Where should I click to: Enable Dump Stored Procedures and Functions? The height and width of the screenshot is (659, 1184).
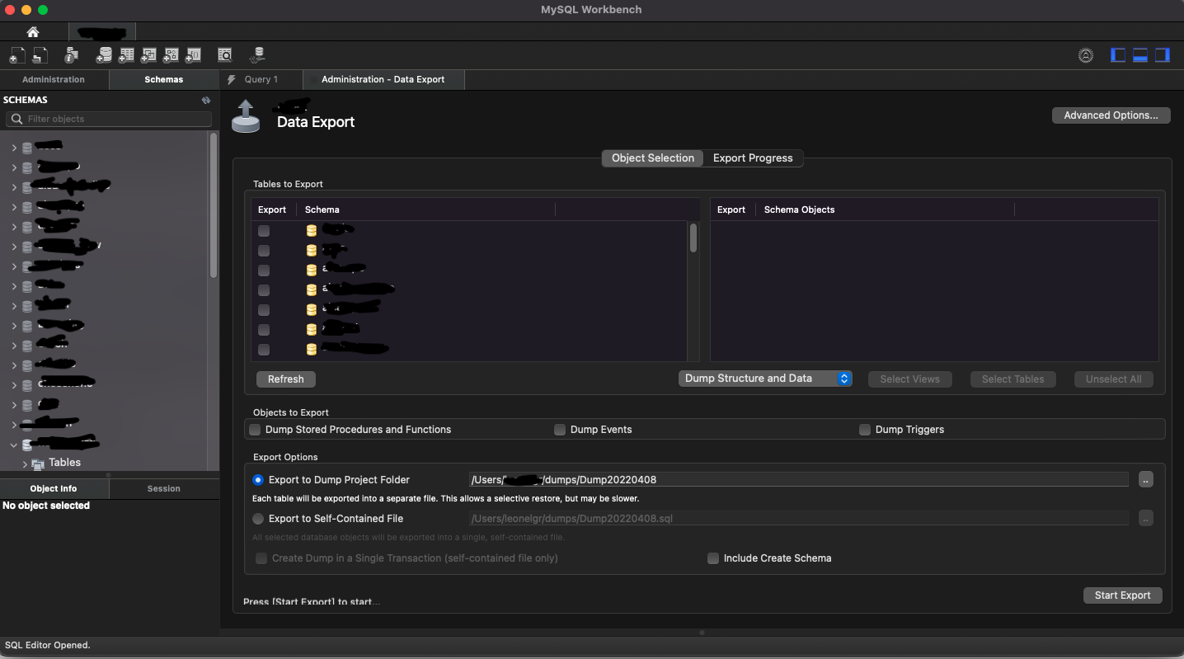[256, 430]
